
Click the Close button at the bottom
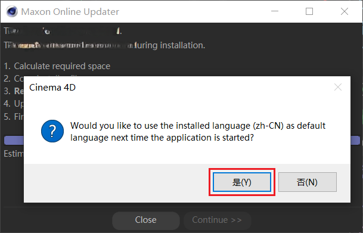point(146,220)
